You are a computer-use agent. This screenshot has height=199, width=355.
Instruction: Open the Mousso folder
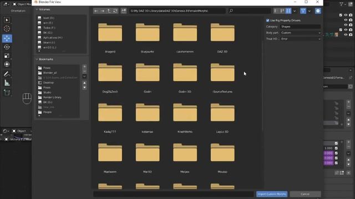222,153
